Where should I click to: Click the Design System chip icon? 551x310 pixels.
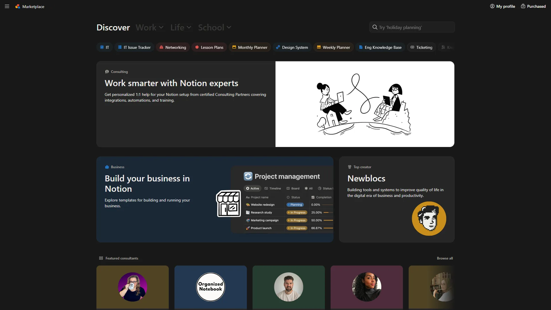tap(278, 47)
